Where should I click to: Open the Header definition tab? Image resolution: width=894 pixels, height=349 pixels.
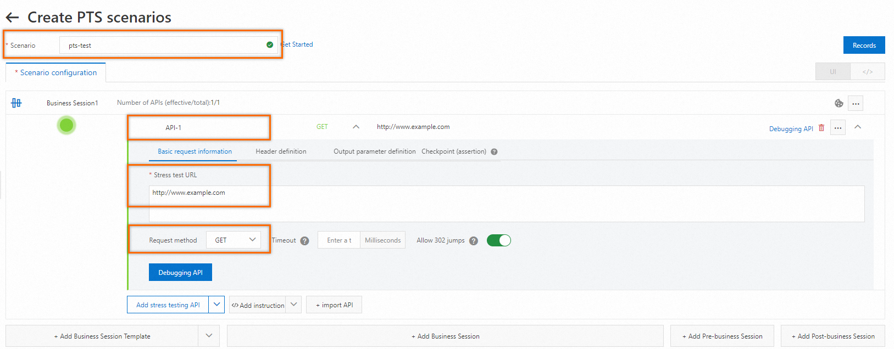281,151
